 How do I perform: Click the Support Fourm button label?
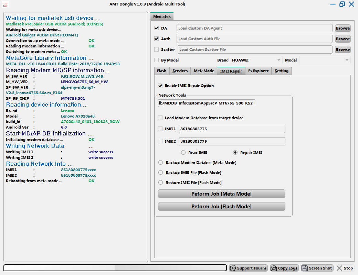pos(251,268)
